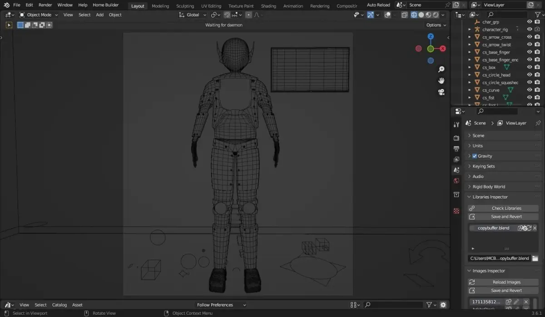Click the viewport zoom magnifier icon
This screenshot has width=545, height=317.
click(x=441, y=69)
